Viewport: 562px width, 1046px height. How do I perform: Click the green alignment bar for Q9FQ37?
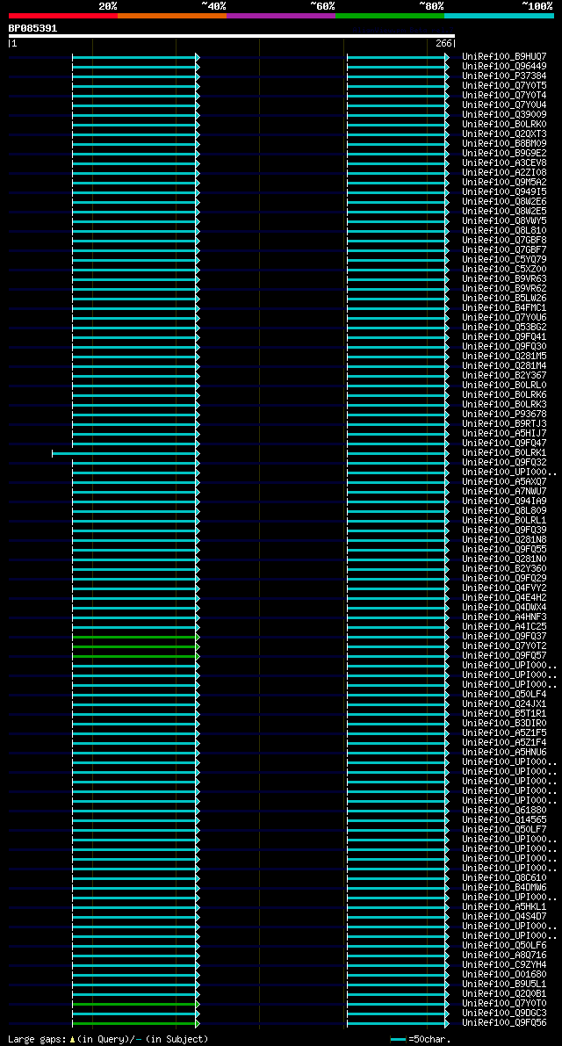coord(135,637)
